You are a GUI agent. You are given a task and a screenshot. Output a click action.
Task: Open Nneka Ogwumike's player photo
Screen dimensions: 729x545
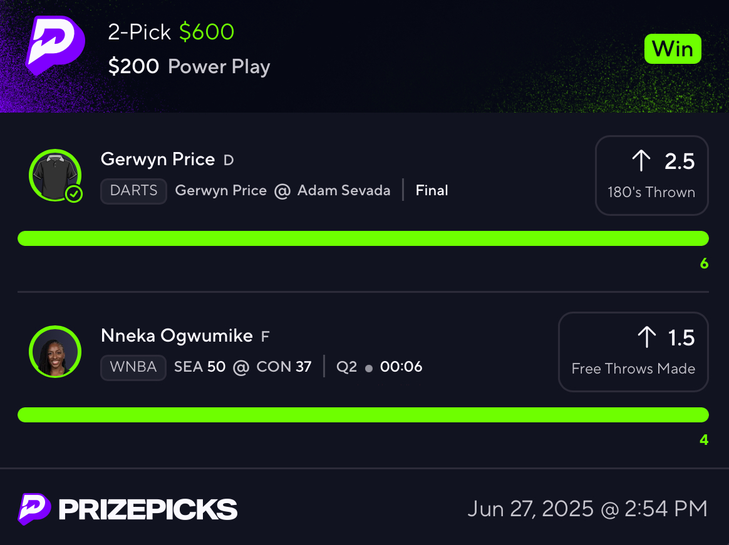(55, 352)
